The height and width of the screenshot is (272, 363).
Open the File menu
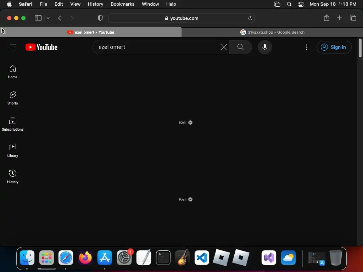(43, 4)
